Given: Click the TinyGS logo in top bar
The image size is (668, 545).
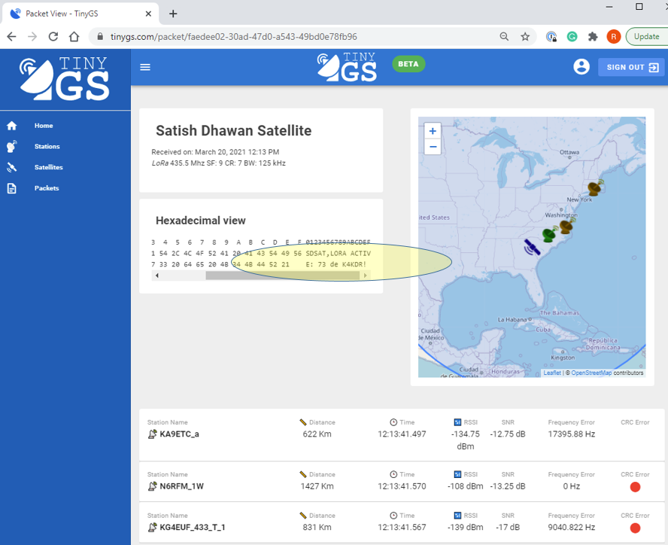Looking at the screenshot, I should tap(347, 66).
